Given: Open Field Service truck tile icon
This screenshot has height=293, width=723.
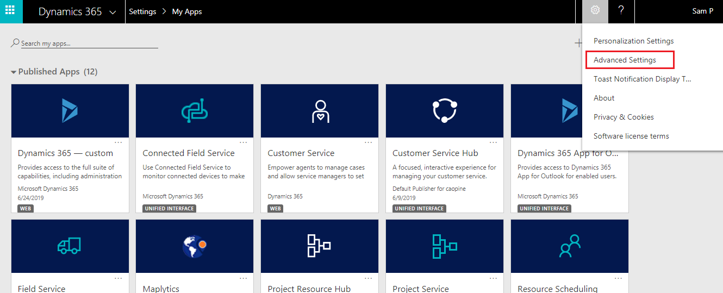Looking at the screenshot, I should tap(70, 246).
